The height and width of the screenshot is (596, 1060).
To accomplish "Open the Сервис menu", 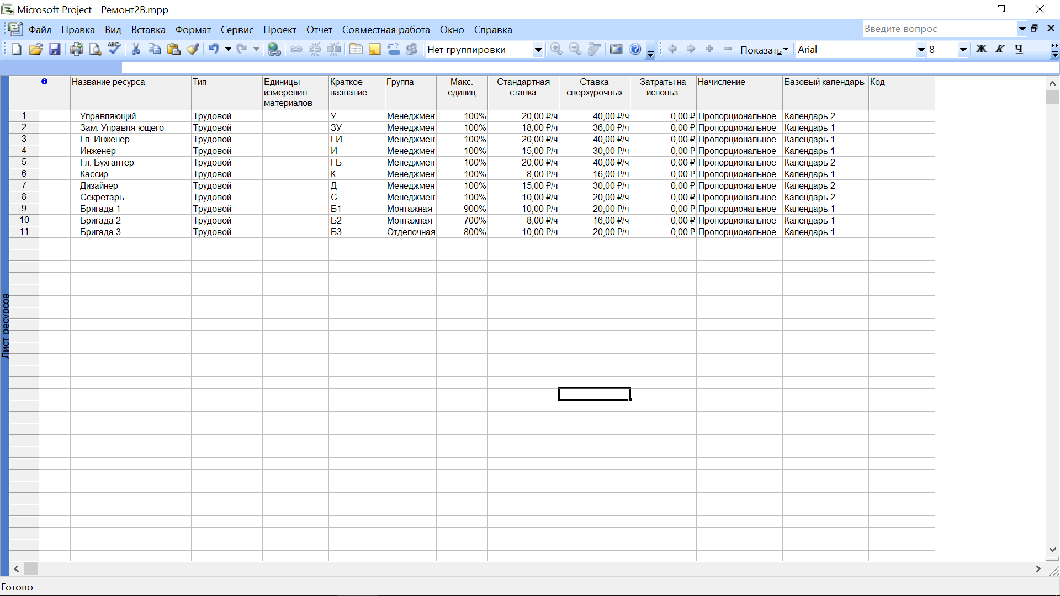I will pos(237,30).
